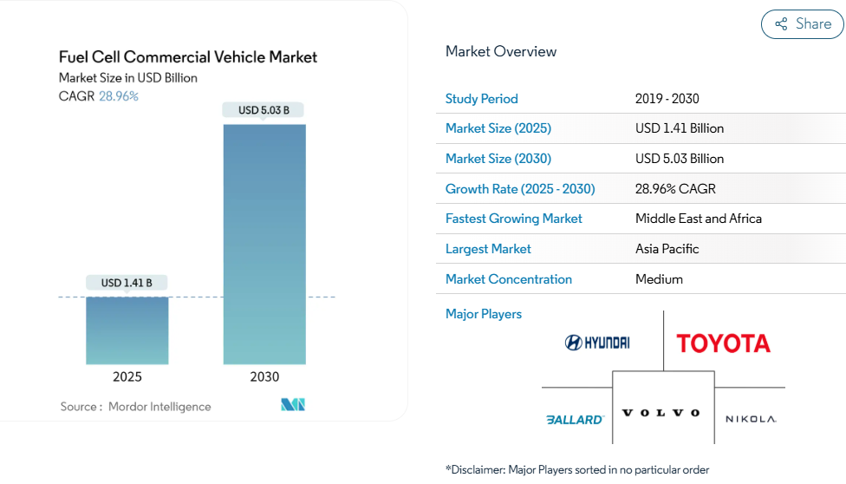Image resolution: width=846 pixels, height=484 pixels.
Task: Click the 2025 bar in the chart
Action: pyautogui.click(x=127, y=330)
